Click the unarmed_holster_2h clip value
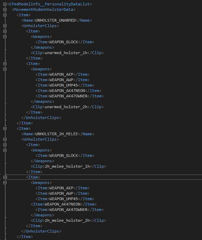 [66, 107]
